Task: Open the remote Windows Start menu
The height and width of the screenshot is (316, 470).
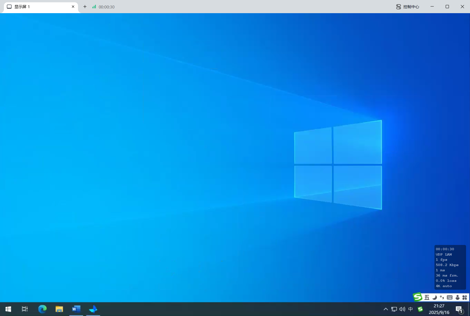Action: pyautogui.click(x=8, y=309)
